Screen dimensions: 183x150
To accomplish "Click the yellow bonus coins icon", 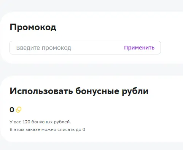I will point(19,110).
